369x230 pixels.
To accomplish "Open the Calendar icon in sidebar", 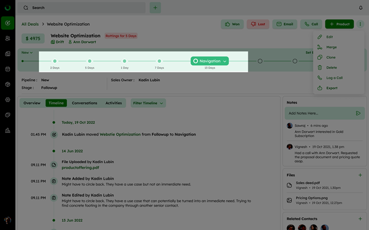I will point(7,69).
